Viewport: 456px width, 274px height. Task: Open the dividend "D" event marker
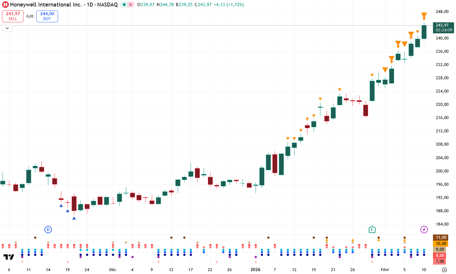coord(48,230)
